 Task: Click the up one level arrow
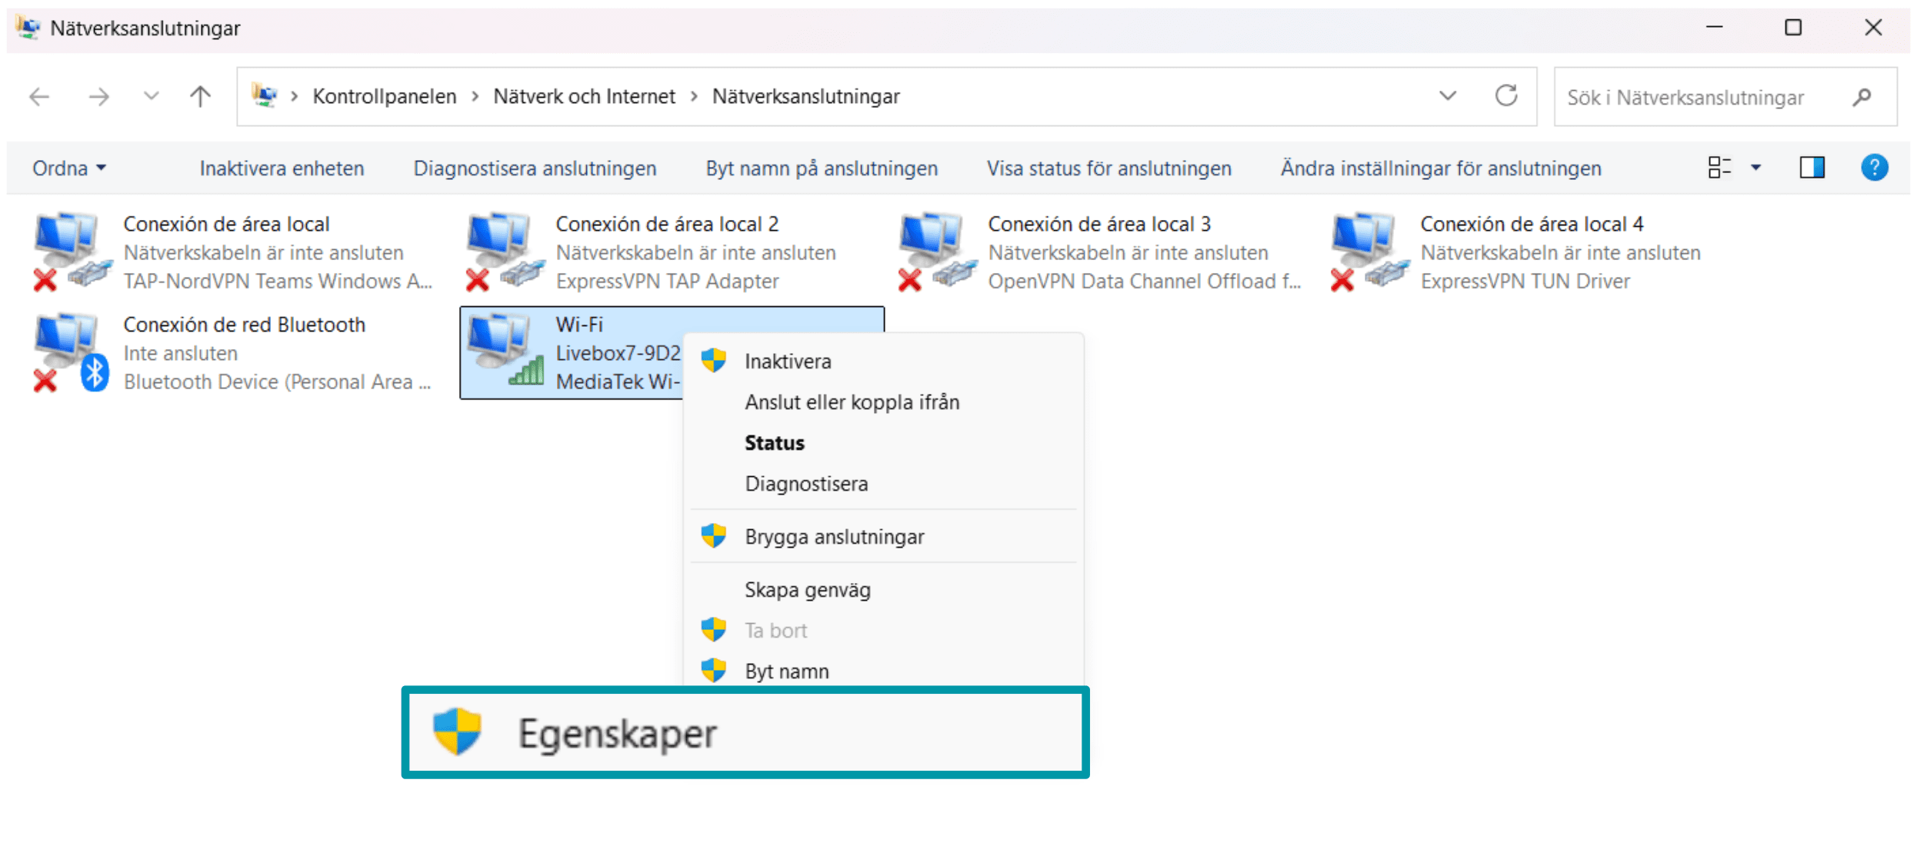tap(200, 97)
